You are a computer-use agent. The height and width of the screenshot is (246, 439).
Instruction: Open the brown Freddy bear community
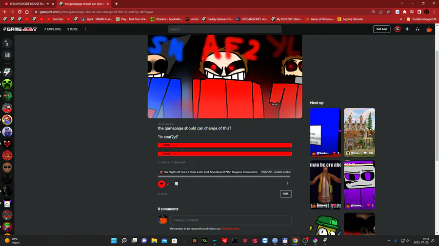pyautogui.click(x=7, y=167)
